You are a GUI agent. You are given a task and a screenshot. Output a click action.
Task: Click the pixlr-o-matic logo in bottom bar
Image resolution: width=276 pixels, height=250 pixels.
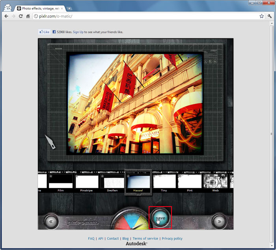click(83, 223)
